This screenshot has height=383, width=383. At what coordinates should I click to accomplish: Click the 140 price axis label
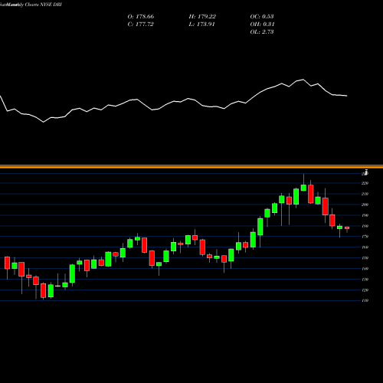pyautogui.click(x=365, y=269)
